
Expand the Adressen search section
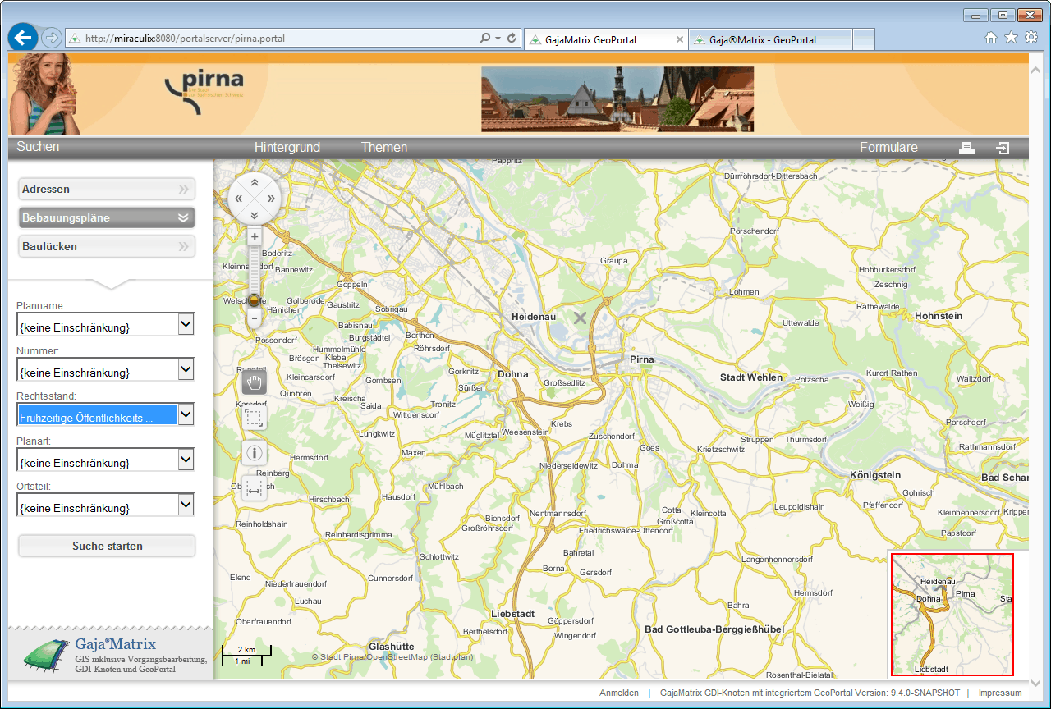click(107, 189)
